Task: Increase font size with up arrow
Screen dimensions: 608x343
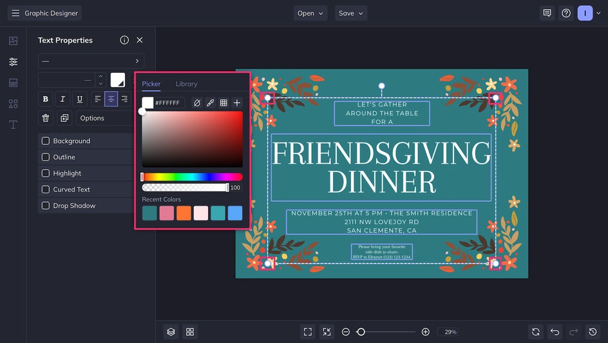Action: [x=101, y=77]
